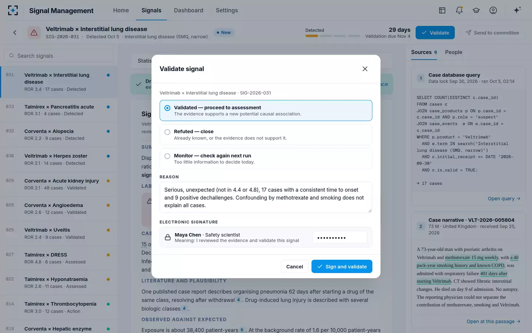This screenshot has height=333, width=532.
Task: Open signal Veltrimab × Herpes zoster
Action: [59, 159]
